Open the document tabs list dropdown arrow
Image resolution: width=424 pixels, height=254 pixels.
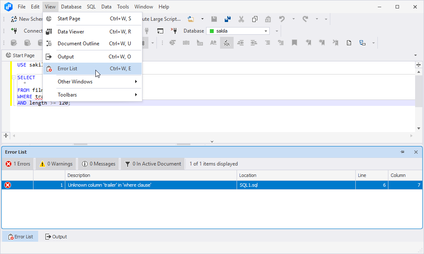coord(416,55)
